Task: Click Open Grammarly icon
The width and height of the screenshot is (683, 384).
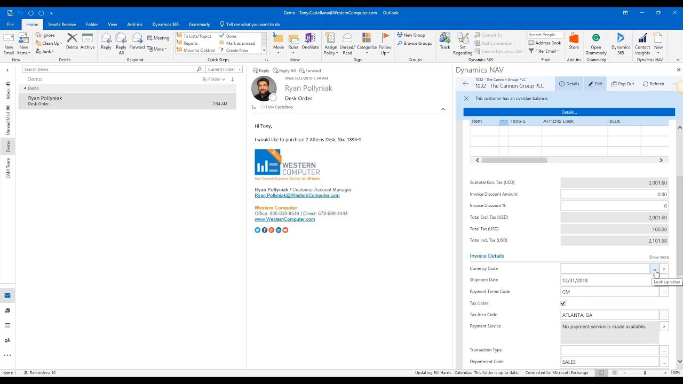Action: pos(596,43)
